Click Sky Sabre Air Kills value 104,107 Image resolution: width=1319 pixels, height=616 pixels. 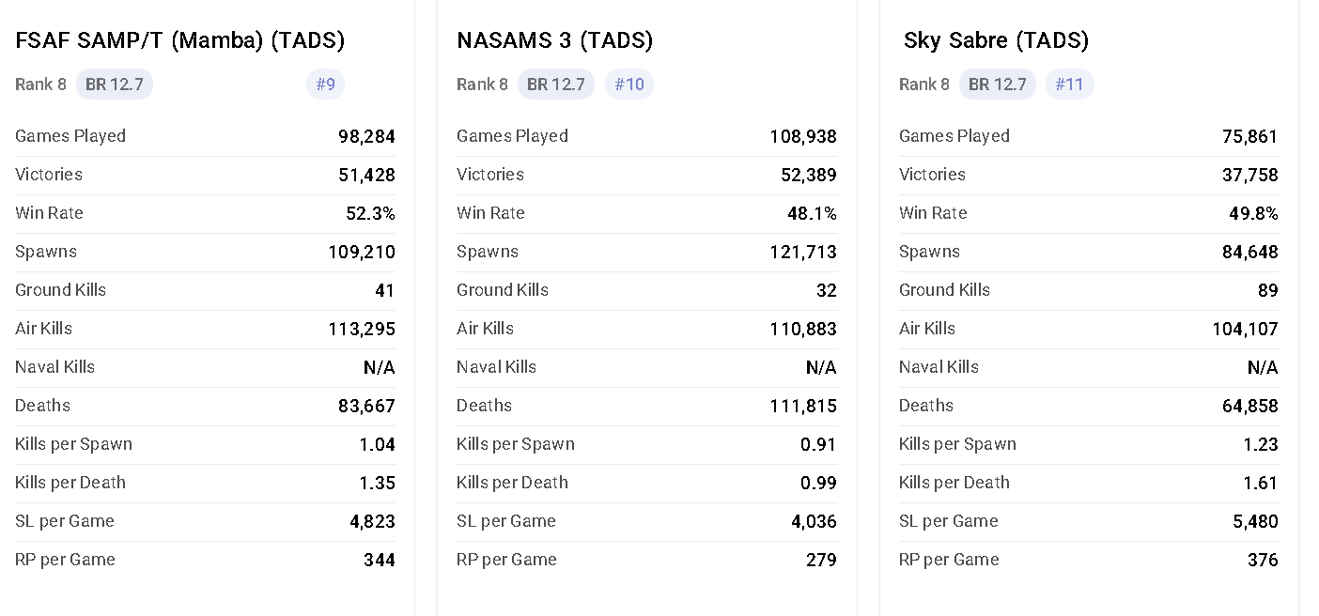pyautogui.click(x=1245, y=329)
